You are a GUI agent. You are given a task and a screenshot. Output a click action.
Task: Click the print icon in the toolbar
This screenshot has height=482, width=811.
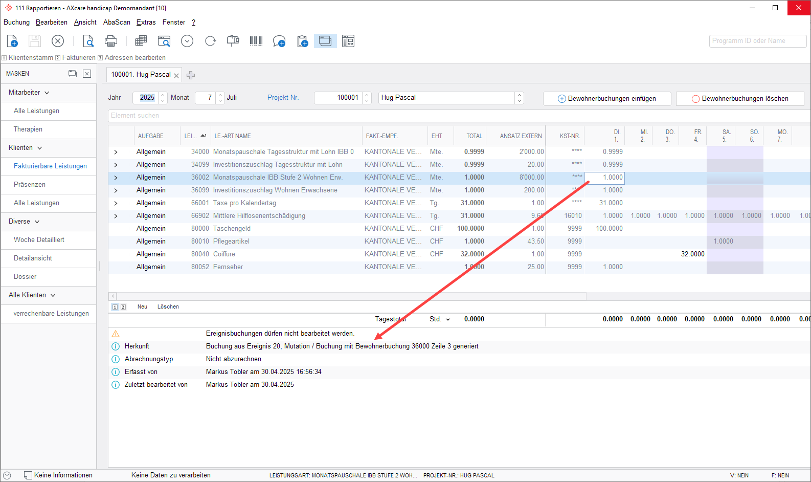pos(111,41)
